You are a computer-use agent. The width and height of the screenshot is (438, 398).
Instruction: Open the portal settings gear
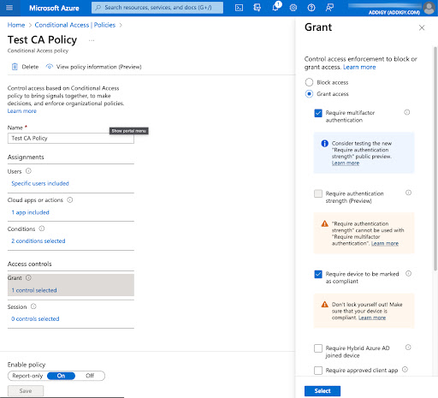(293, 8)
